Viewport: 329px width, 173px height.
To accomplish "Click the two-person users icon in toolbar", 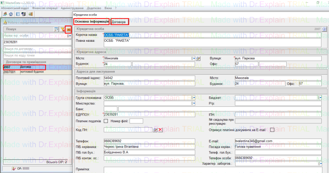I will coord(5,14).
